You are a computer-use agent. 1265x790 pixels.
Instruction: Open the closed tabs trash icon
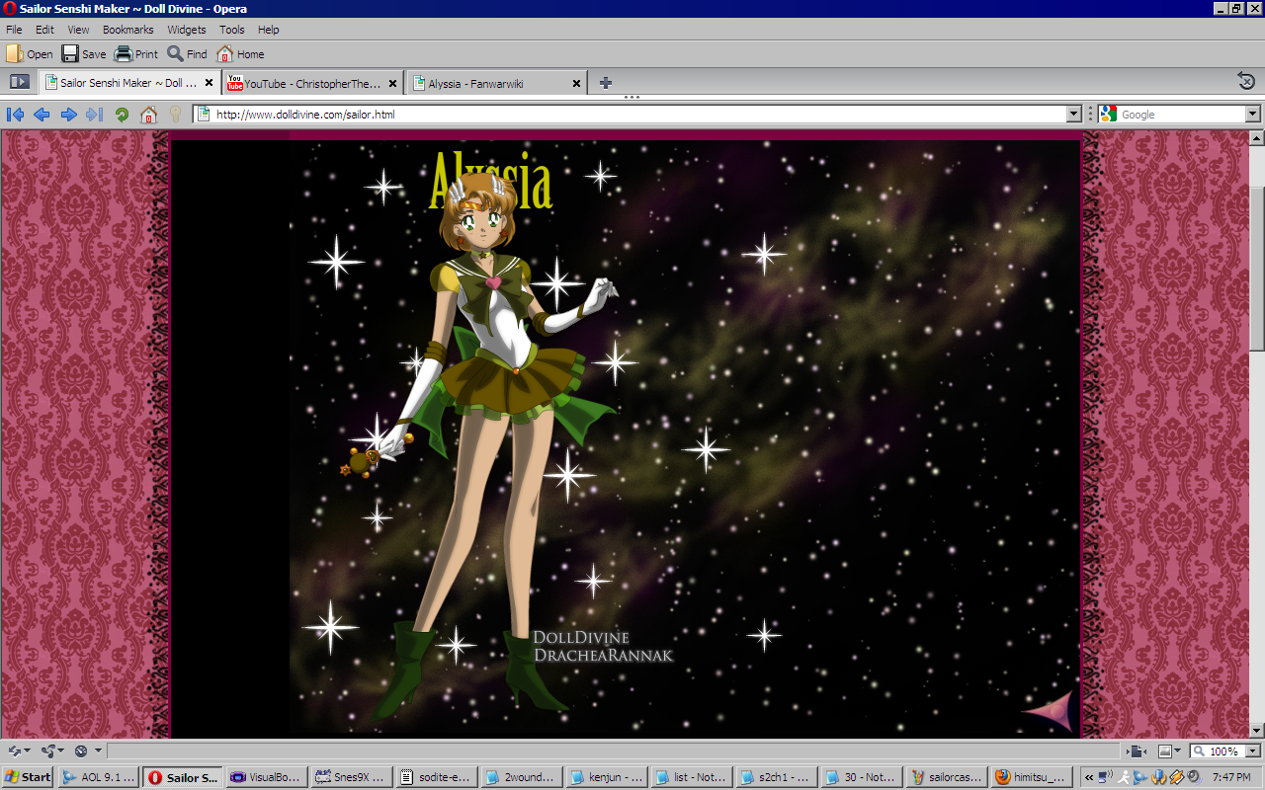pyautogui.click(x=1246, y=82)
